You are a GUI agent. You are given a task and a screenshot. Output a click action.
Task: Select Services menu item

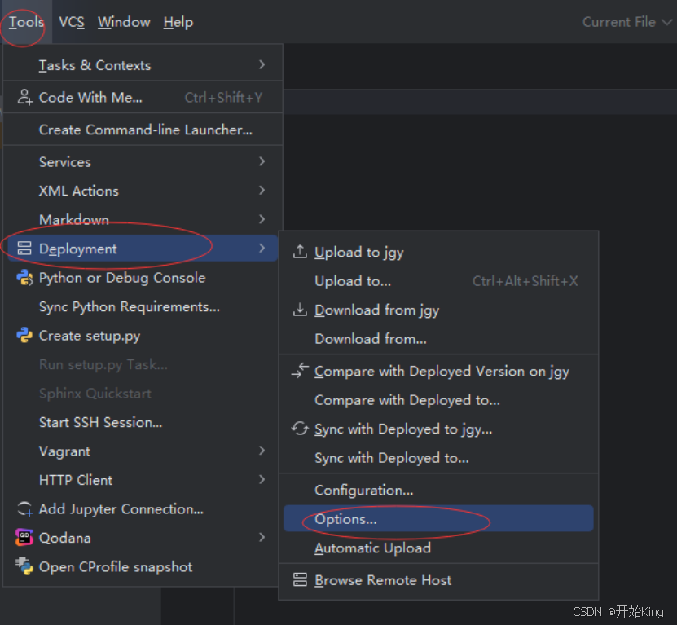143,162
